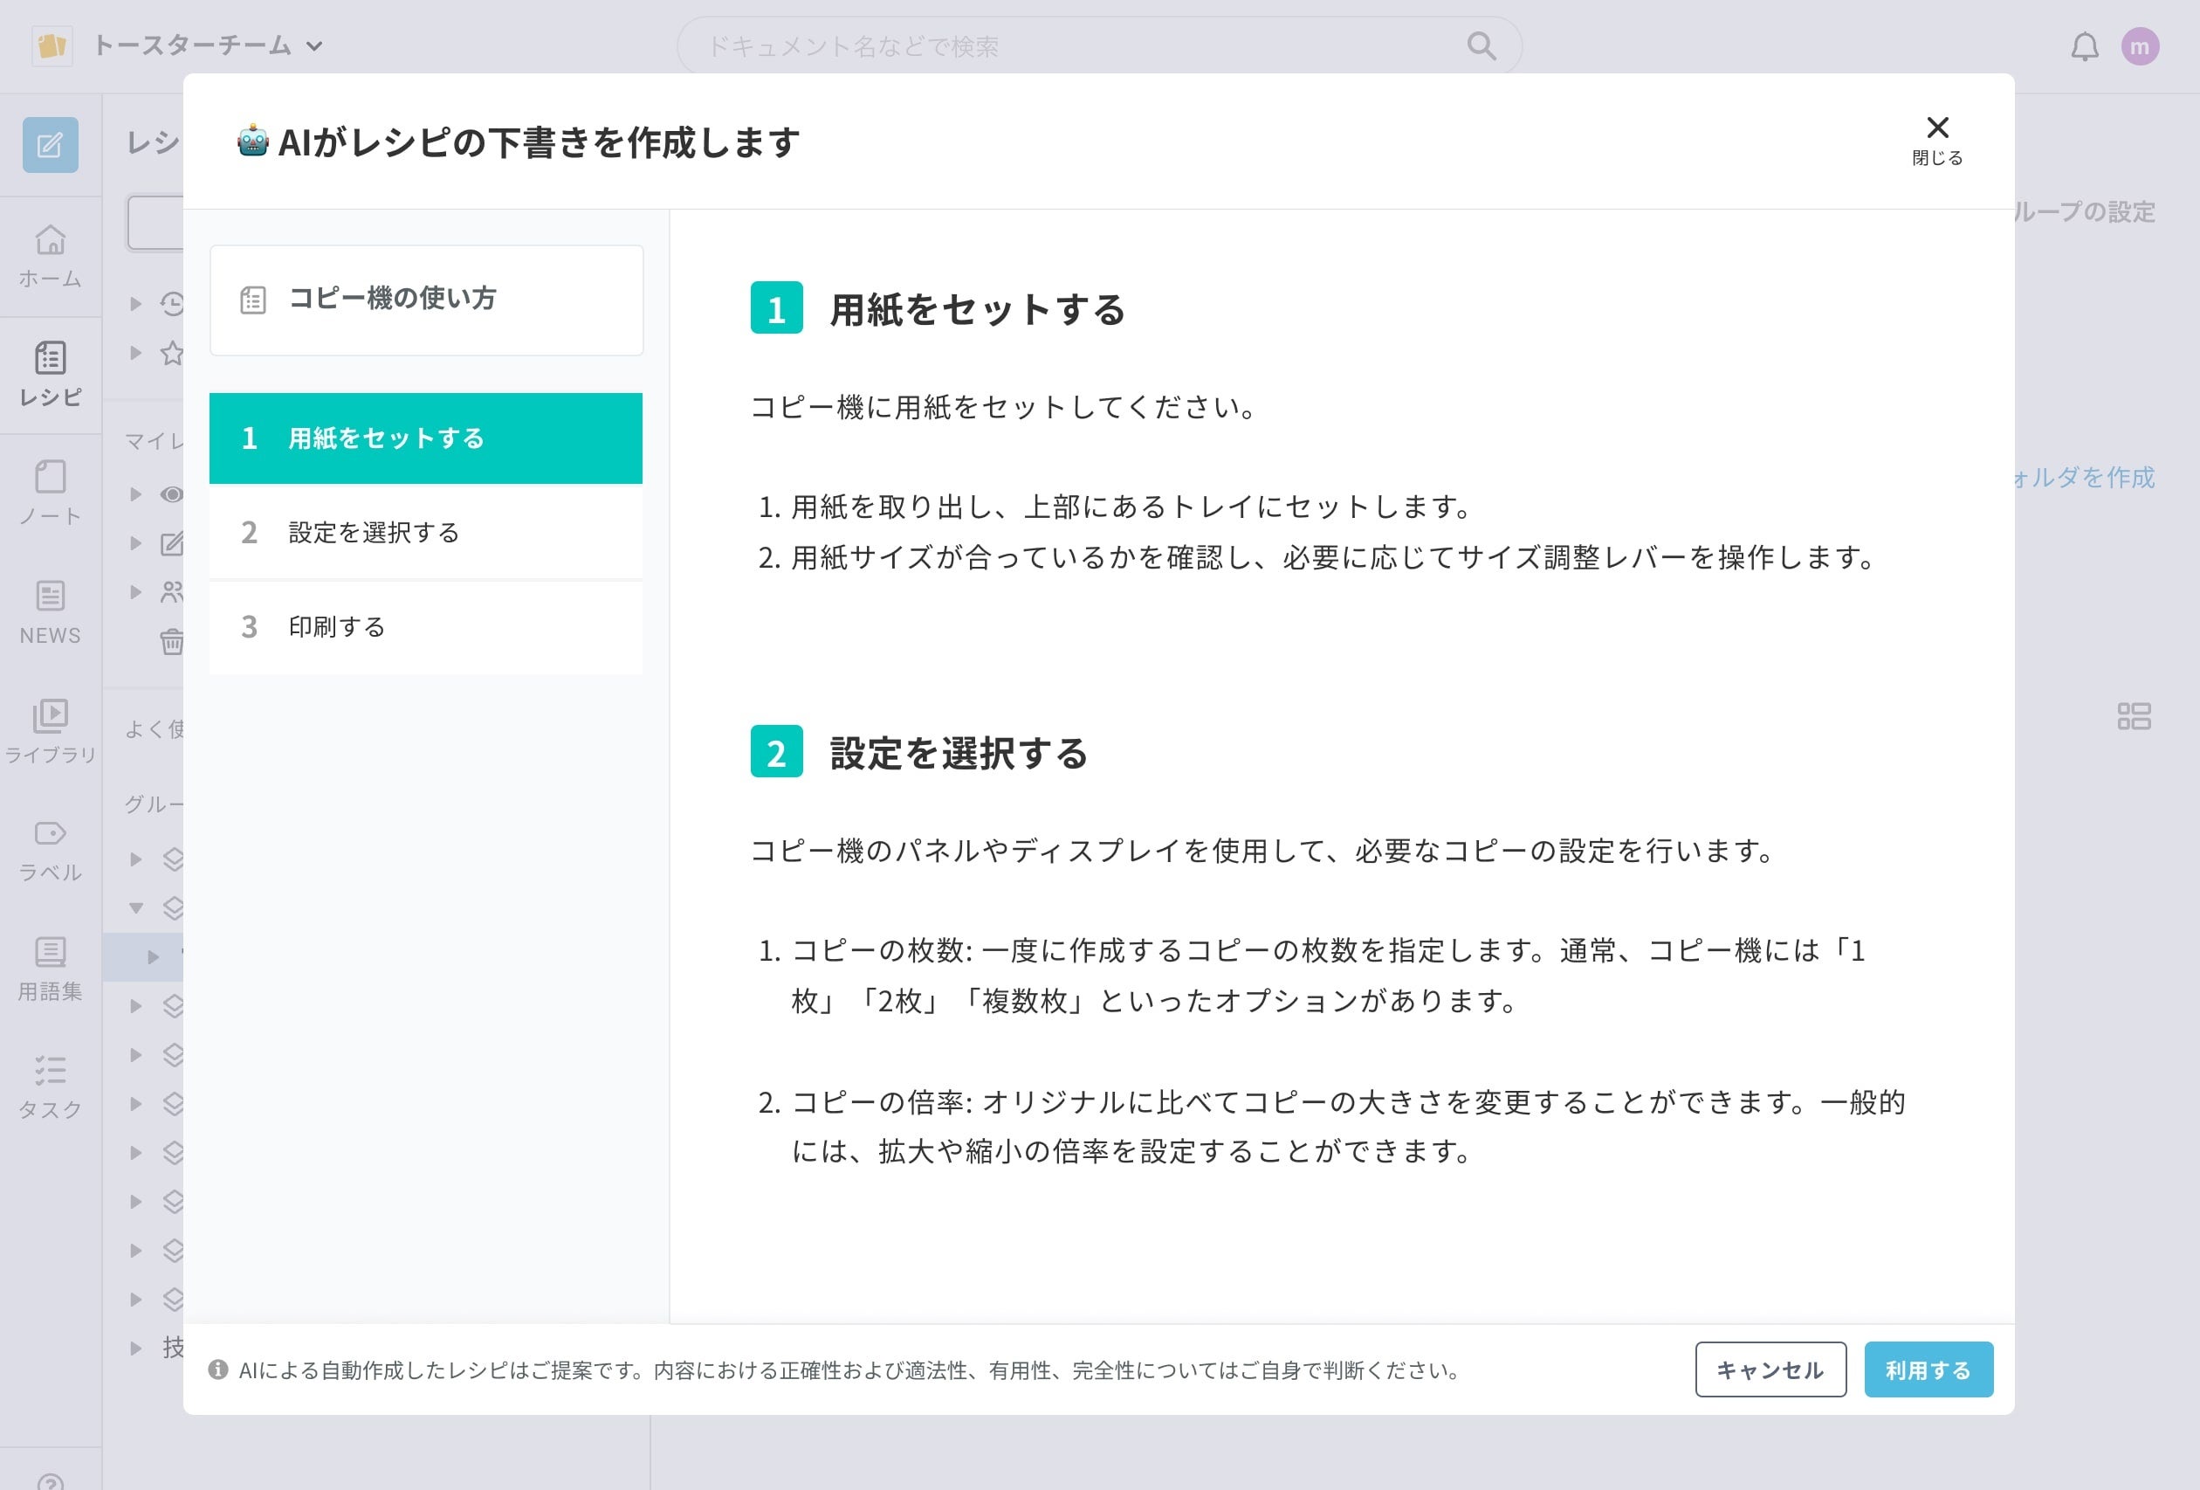Screen dimensions: 2200x1490
Task: Open the NEWS panel icon
Action: pyautogui.click(x=49, y=611)
